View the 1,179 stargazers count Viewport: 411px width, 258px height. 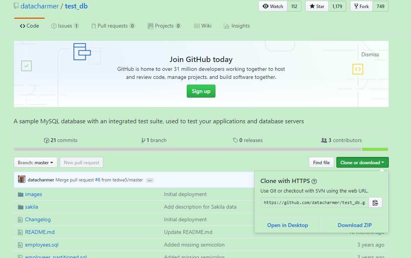click(337, 6)
